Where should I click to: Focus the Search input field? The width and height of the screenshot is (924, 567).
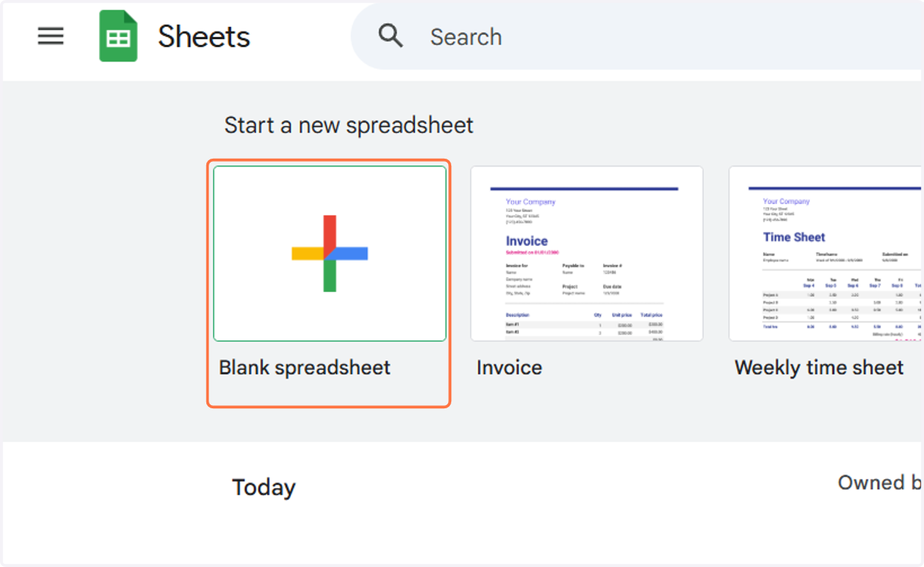[x=638, y=37]
